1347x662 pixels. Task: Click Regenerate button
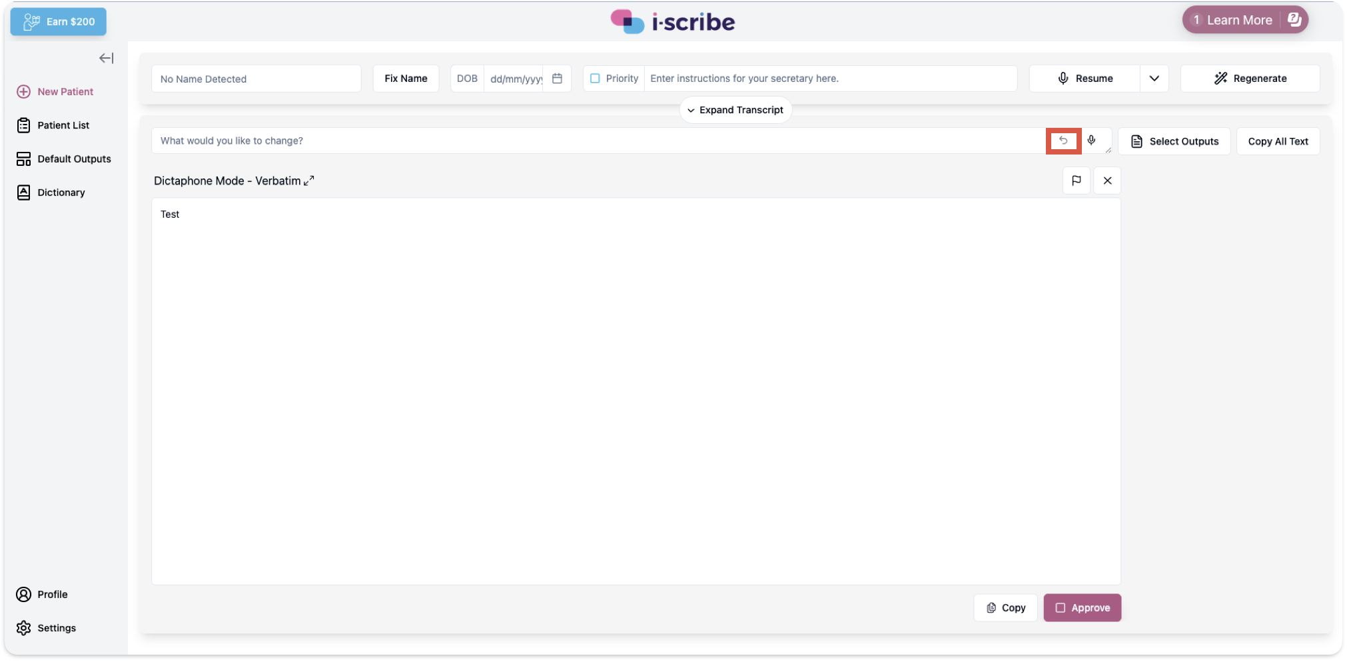pos(1250,79)
